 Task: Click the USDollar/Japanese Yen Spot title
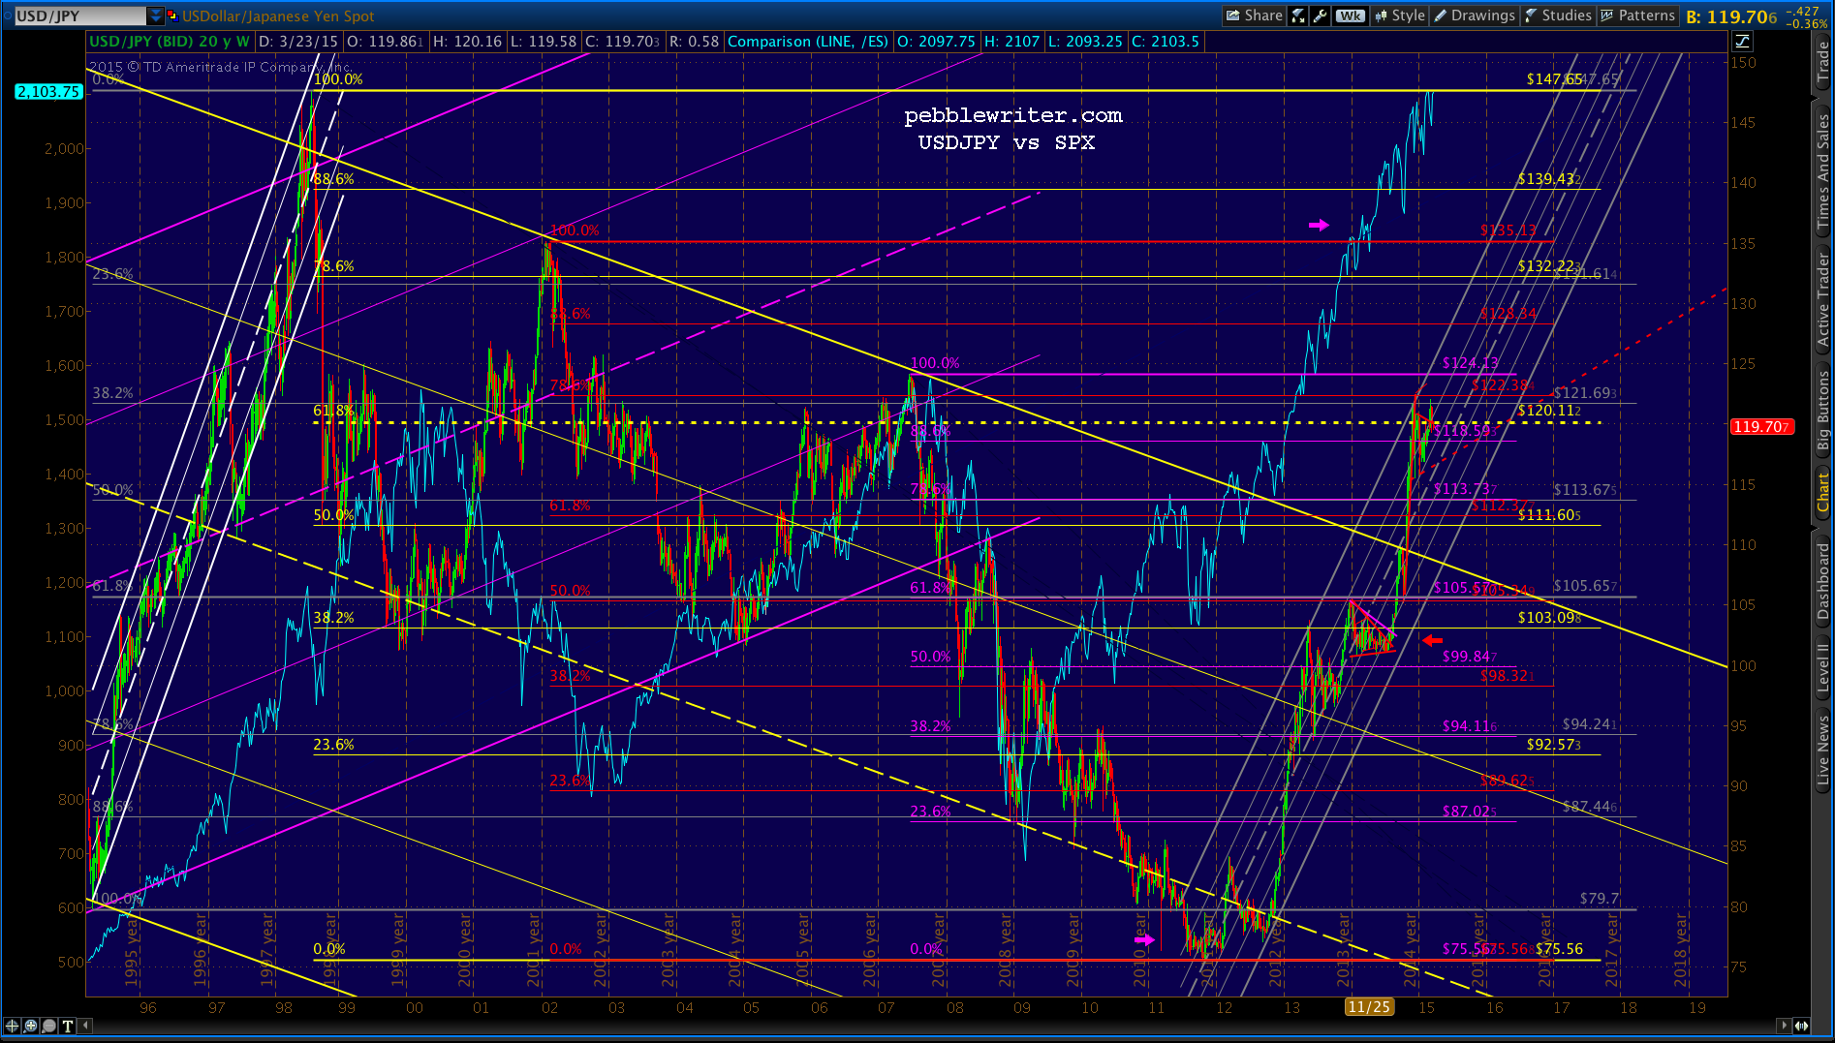pos(278,15)
